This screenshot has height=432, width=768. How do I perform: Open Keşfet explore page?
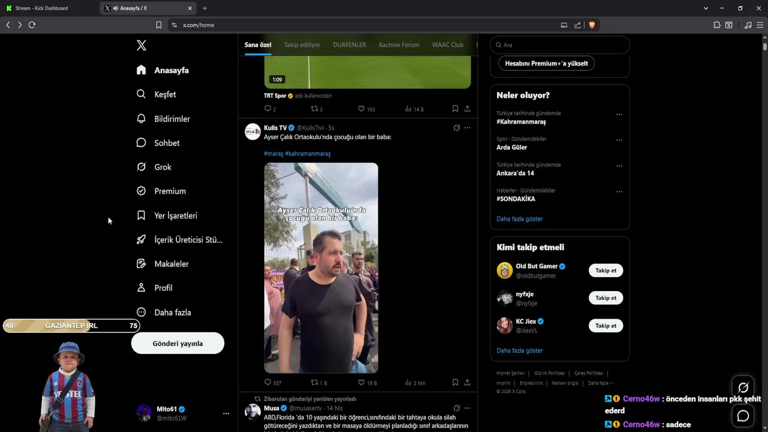156,94
